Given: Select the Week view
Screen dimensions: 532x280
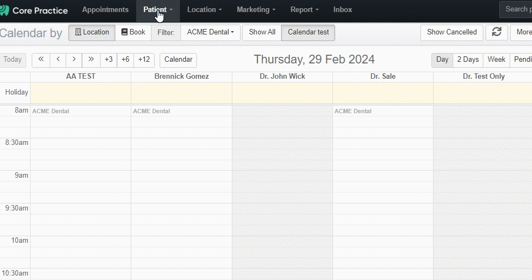Looking at the screenshot, I should pyautogui.click(x=496, y=60).
